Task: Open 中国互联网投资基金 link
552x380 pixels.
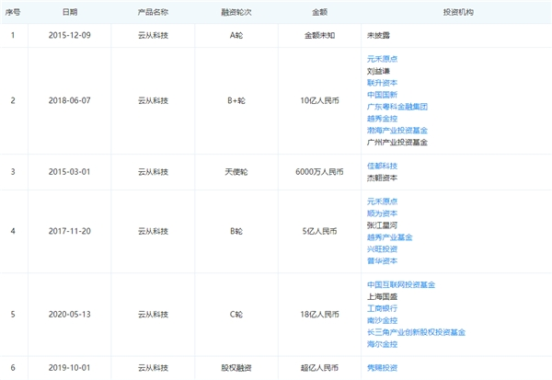Action: tap(400, 284)
